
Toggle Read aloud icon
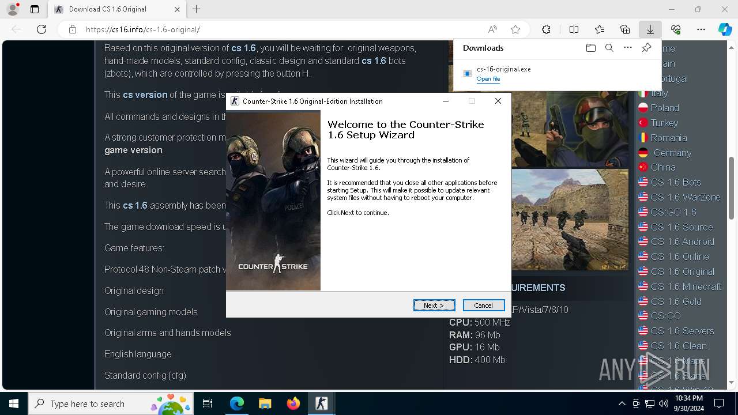[x=492, y=29]
